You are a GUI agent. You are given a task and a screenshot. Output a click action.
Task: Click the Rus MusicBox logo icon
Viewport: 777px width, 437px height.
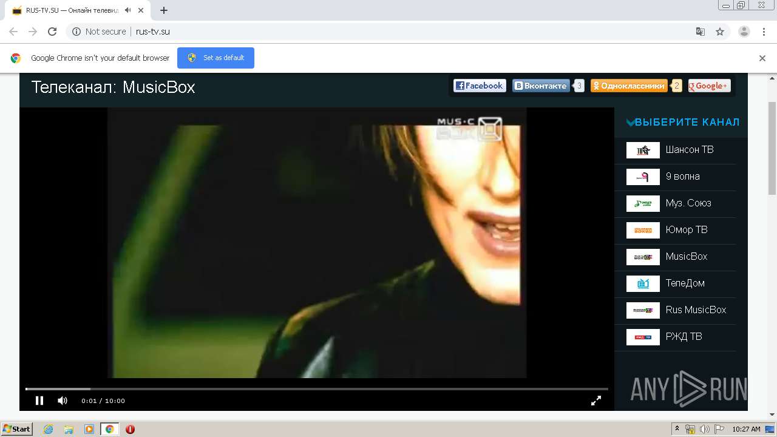643,310
